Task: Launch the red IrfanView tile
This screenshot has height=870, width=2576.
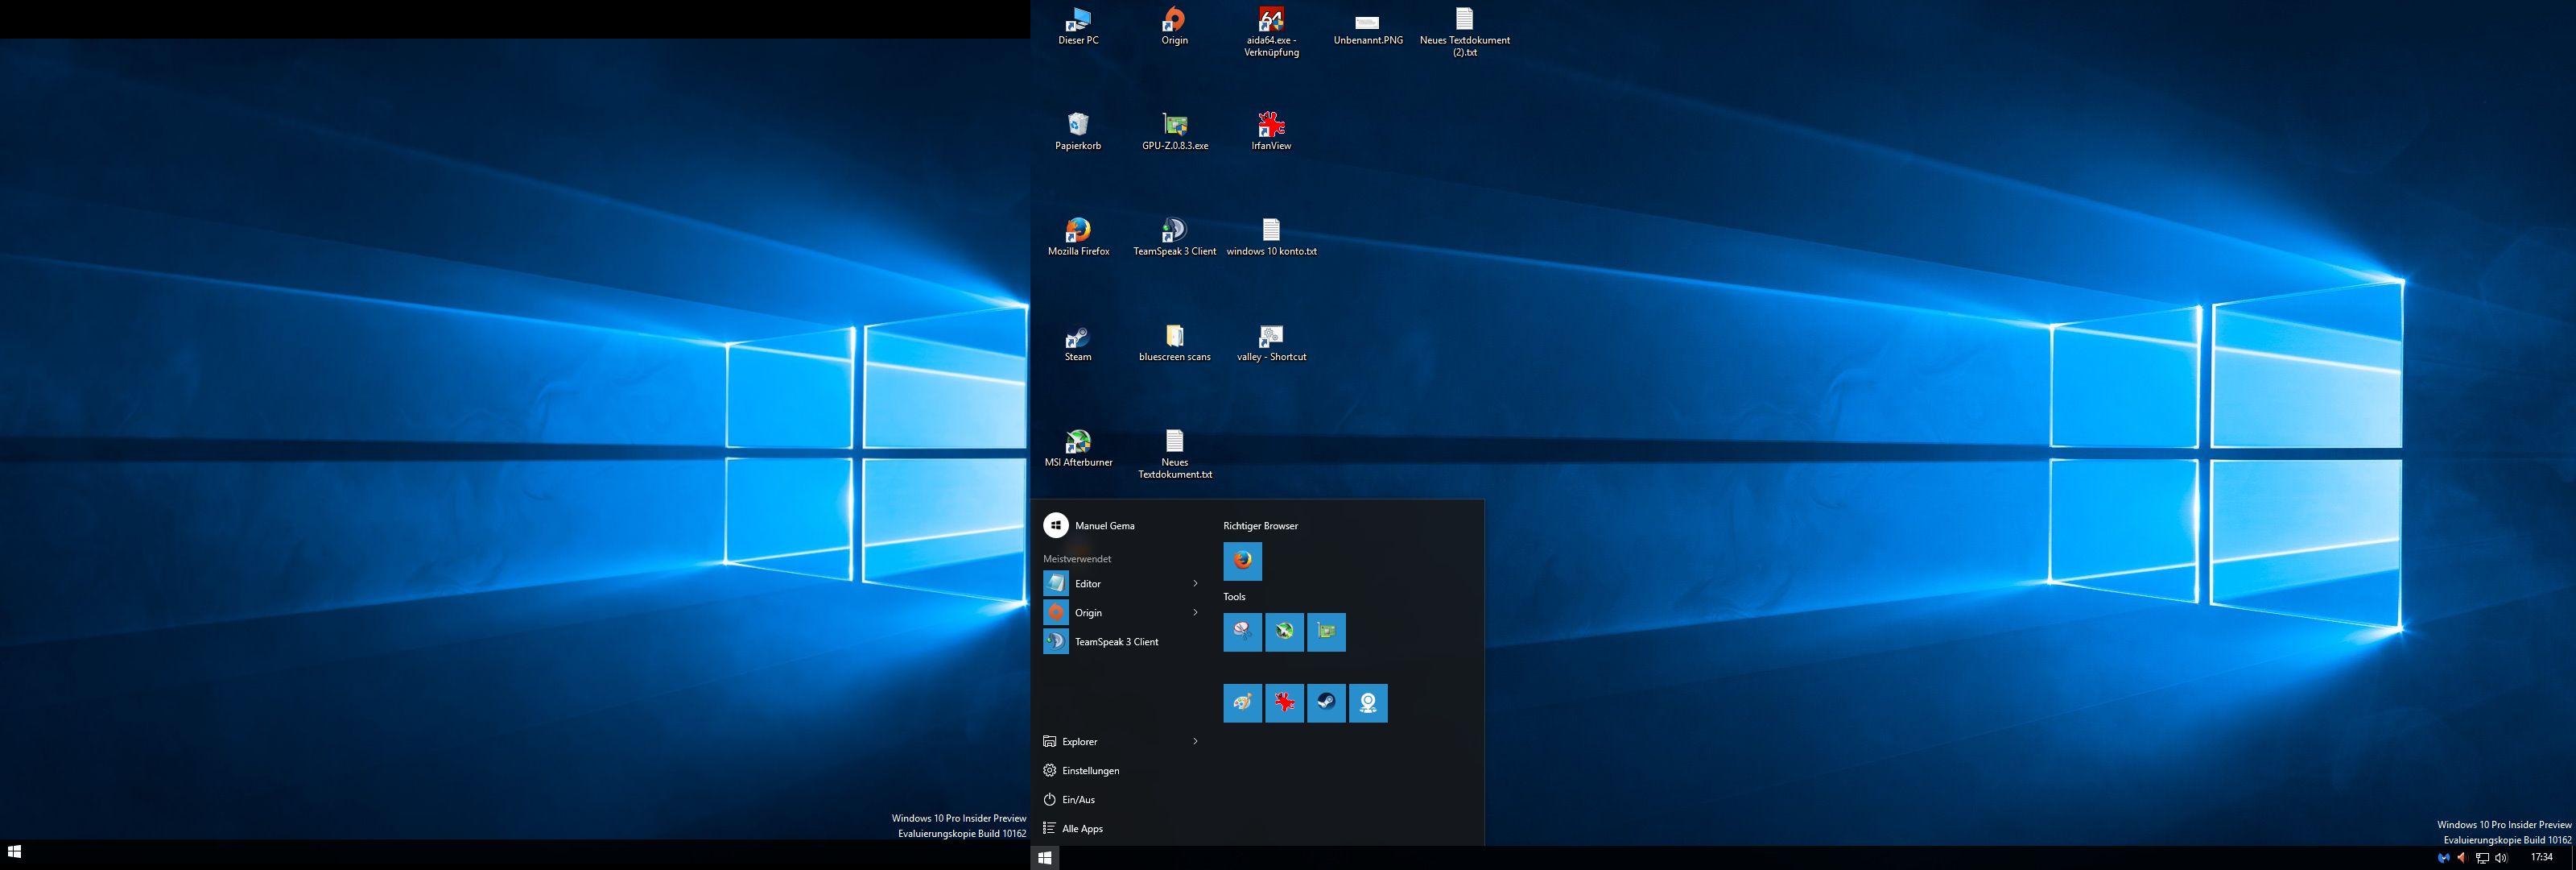Action: [1284, 702]
